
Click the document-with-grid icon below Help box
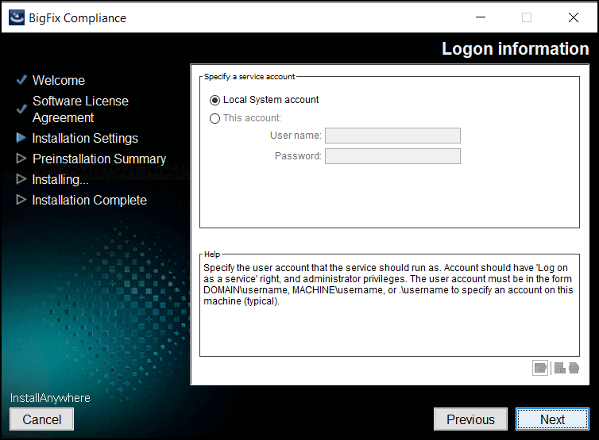coord(559,368)
